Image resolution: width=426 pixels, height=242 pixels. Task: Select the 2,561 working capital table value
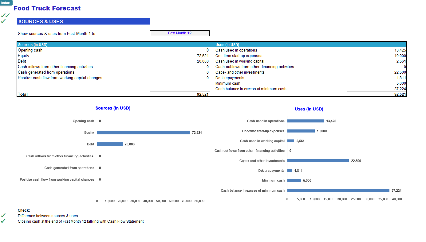coord(401,61)
